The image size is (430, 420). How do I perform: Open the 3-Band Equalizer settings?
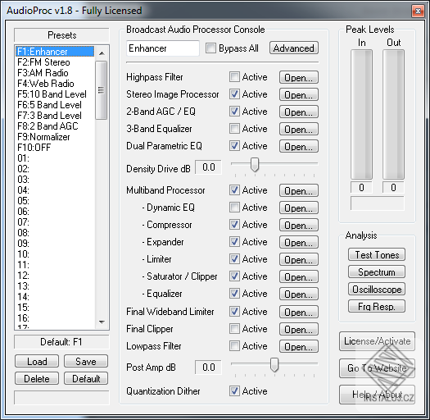299,129
